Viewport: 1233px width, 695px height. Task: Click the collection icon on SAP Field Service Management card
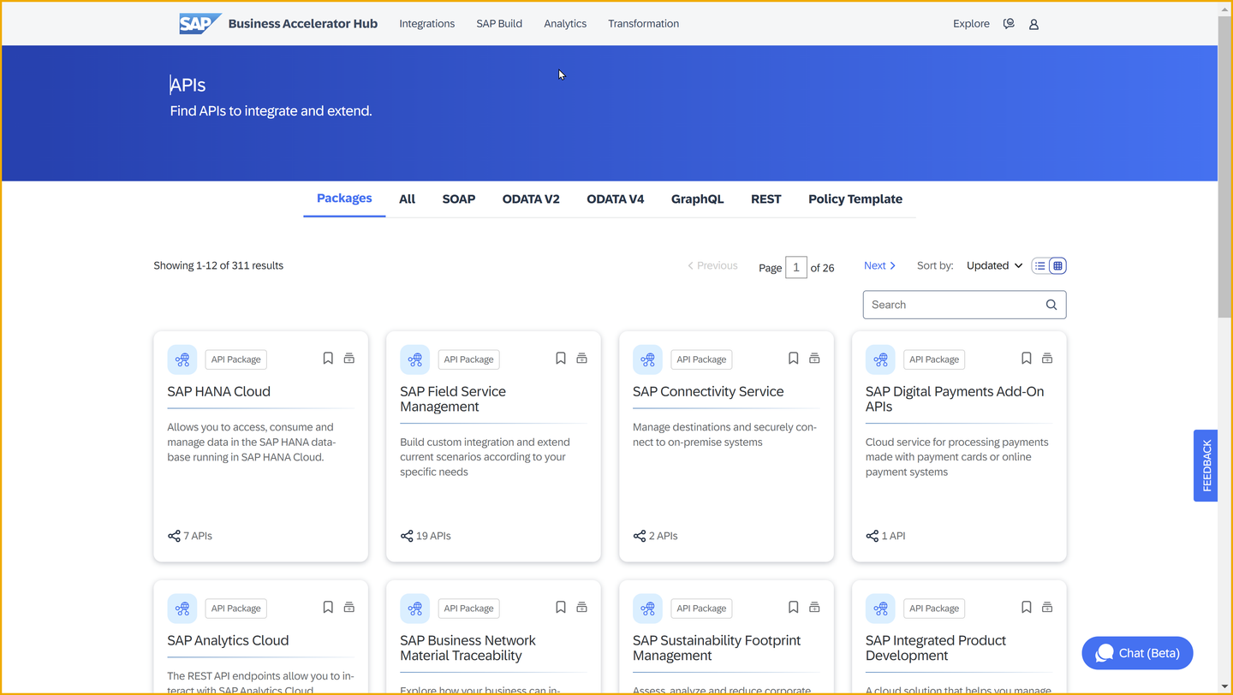(582, 359)
